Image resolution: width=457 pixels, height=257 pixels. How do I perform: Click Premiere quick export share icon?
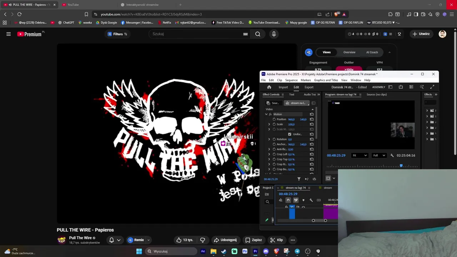pyautogui.click(x=401, y=87)
